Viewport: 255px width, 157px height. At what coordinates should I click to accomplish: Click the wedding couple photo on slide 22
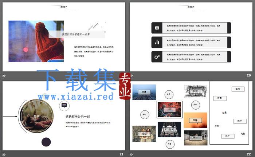(x=144, y=134)
